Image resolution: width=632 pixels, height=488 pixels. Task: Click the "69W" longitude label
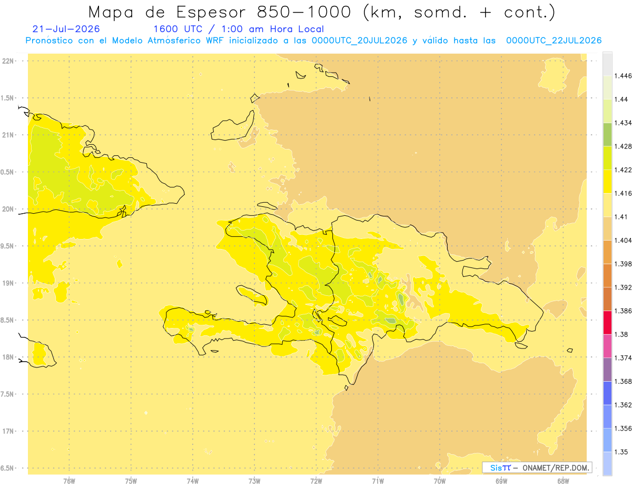click(x=501, y=481)
